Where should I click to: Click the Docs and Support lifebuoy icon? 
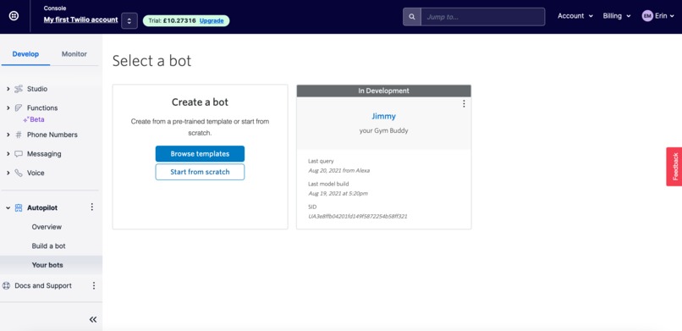[6, 286]
